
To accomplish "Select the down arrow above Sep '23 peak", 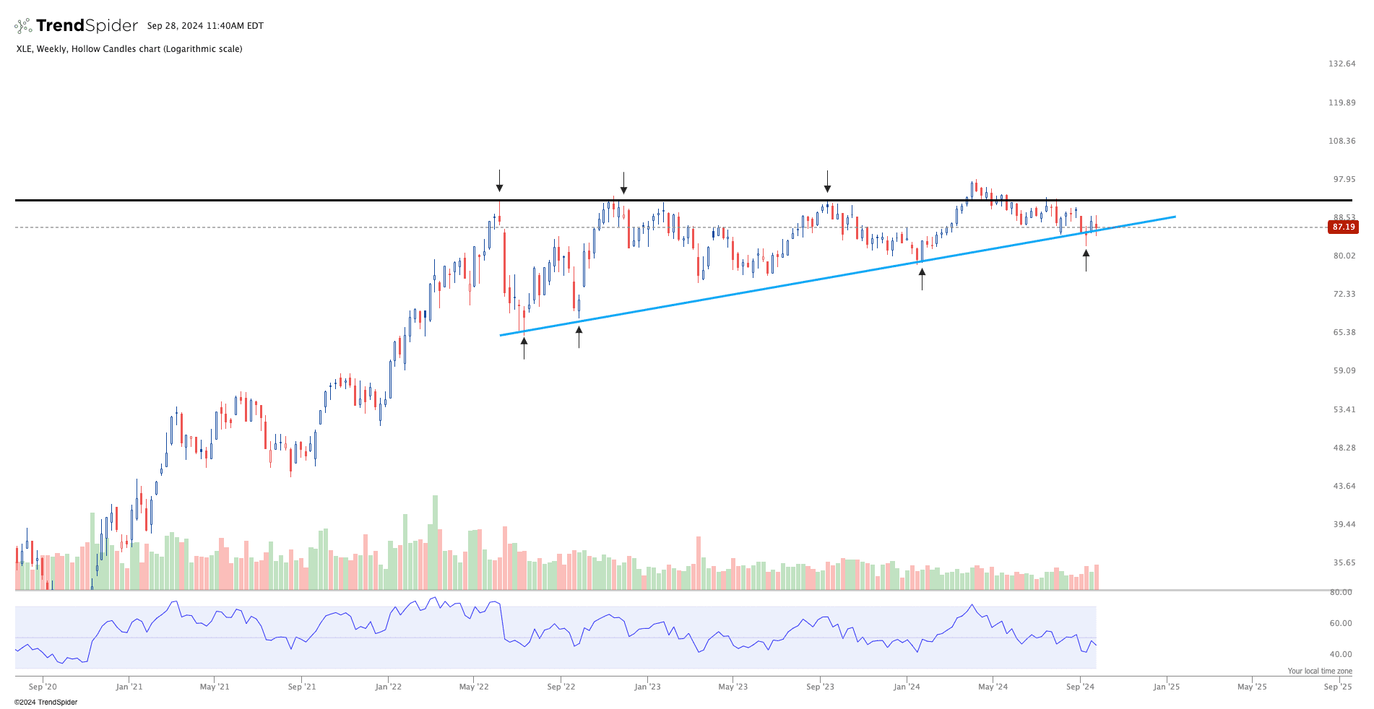I will [827, 182].
